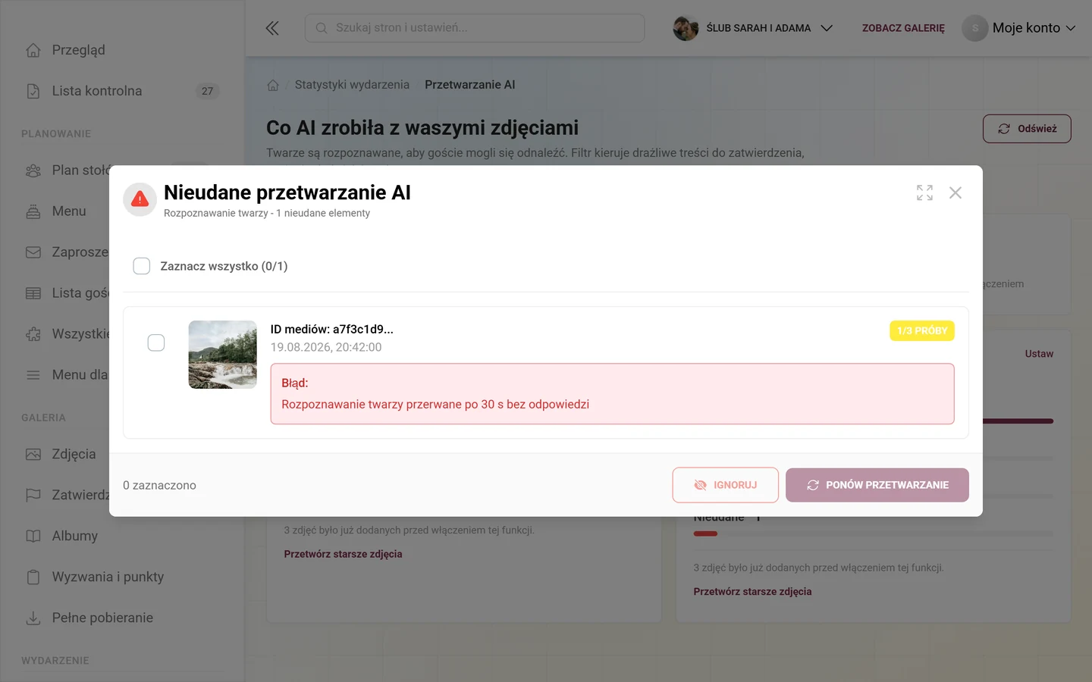Open the Zobacz galerię link

903,28
